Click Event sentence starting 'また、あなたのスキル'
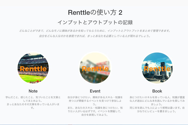The height and width of the screenshot is (125, 188). pyautogui.click(x=95, y=109)
